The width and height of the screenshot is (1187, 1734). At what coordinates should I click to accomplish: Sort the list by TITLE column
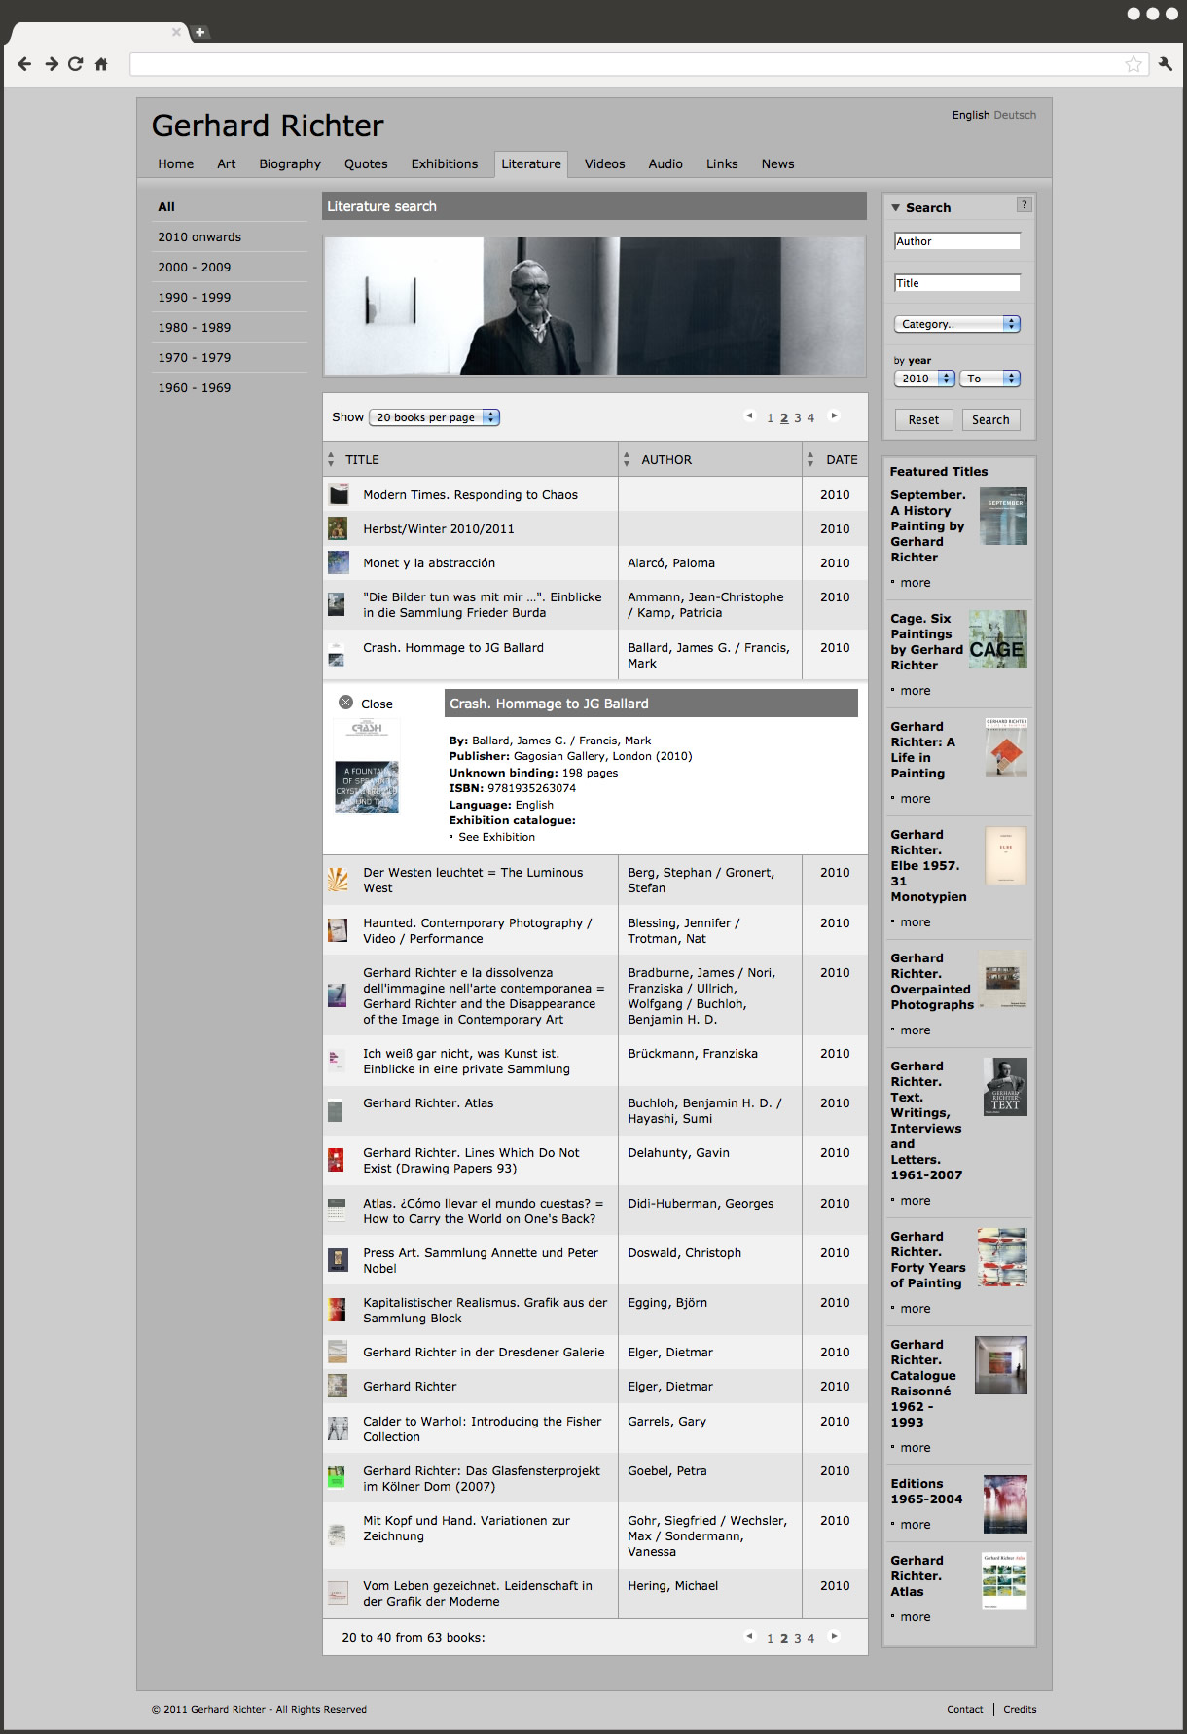pyautogui.click(x=362, y=460)
